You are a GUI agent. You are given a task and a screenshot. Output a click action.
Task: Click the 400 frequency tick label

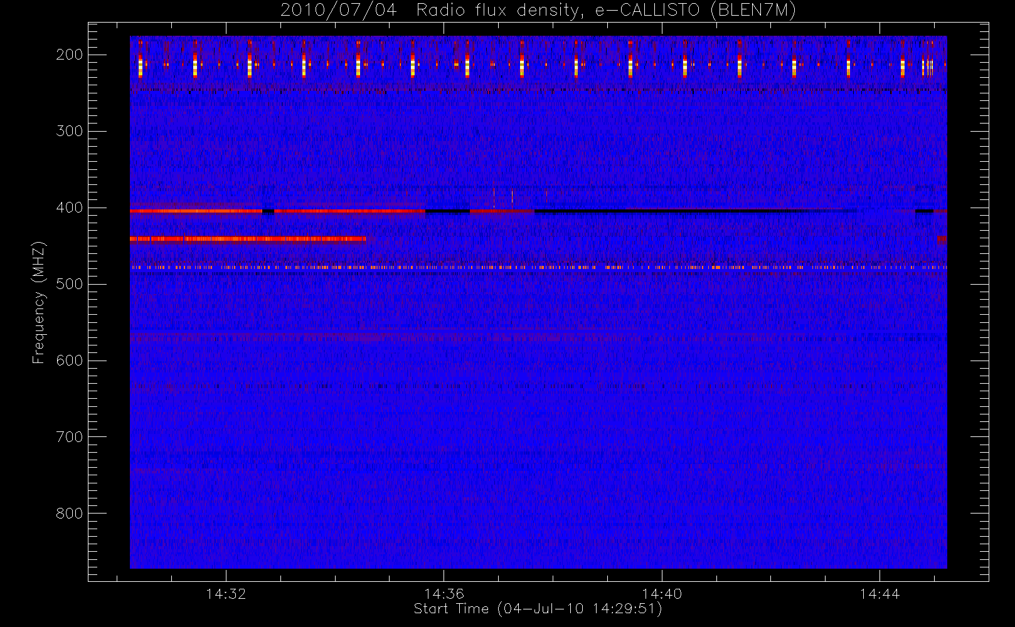click(x=69, y=208)
